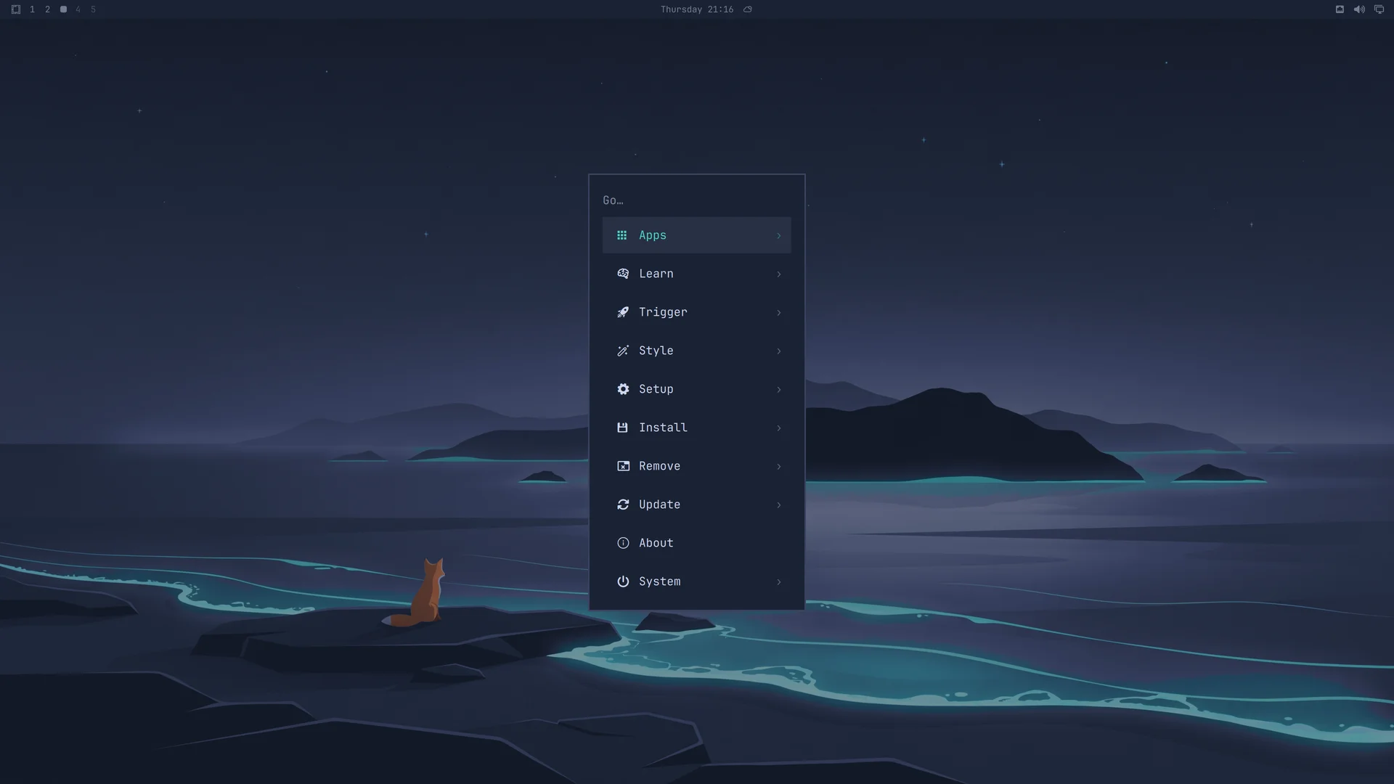This screenshot has width=1394, height=784.
Task: Click the refresh icon beside Update
Action: 623,505
